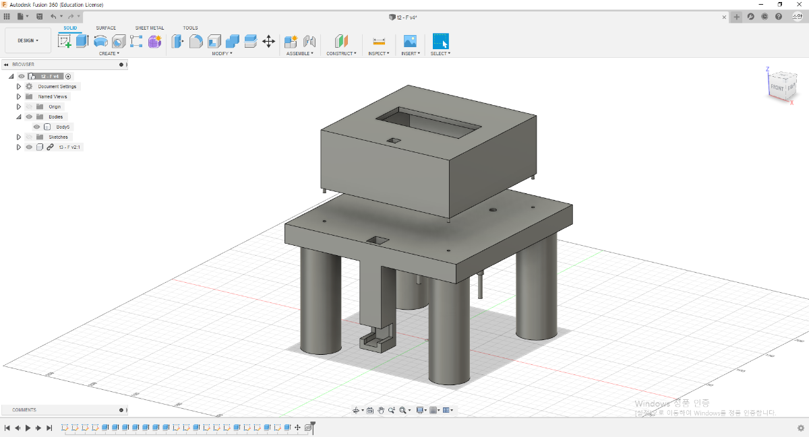
Task: Select the Joint tool in Assemble
Action: (309, 41)
